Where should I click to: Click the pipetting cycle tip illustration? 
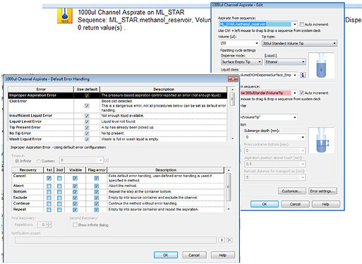(x=321, y=65)
